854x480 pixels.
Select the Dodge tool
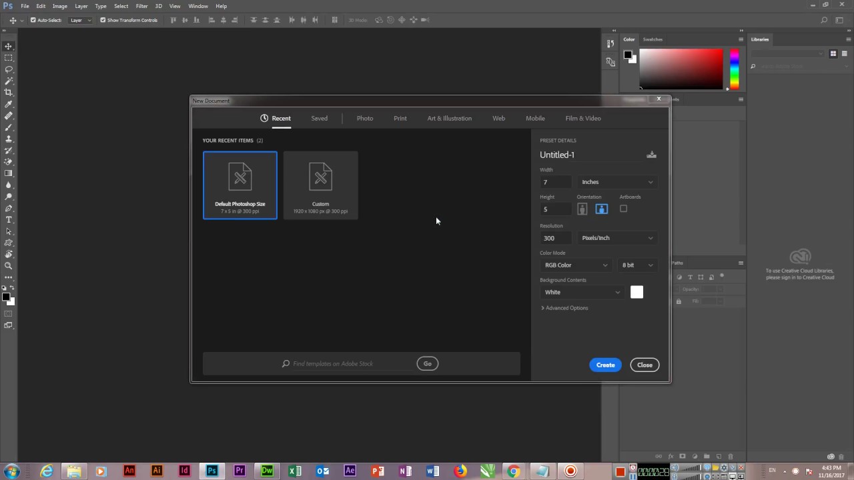click(9, 197)
